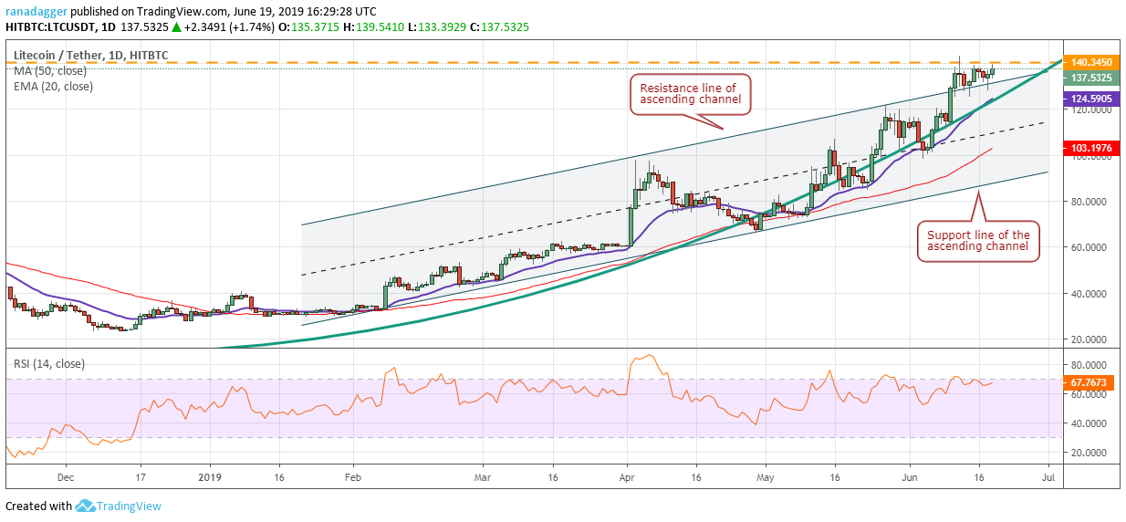Click the 'Jul' date axis label

1048,476
